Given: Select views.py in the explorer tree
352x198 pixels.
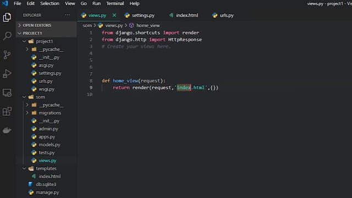Looking at the screenshot, I should coord(47,161).
